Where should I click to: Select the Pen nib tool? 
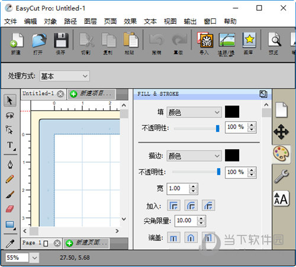pyautogui.click(x=10, y=164)
